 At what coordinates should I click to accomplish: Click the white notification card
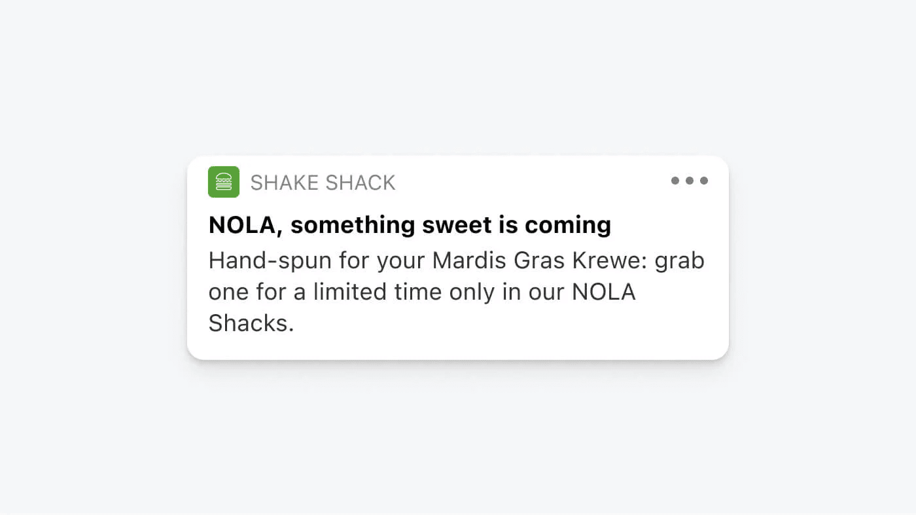(458, 257)
